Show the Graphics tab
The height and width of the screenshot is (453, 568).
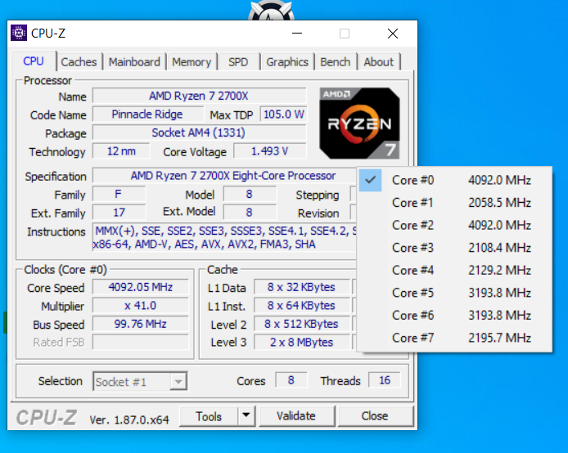(x=287, y=62)
